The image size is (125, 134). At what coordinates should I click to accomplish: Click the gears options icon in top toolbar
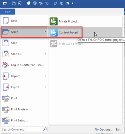(41, 3)
